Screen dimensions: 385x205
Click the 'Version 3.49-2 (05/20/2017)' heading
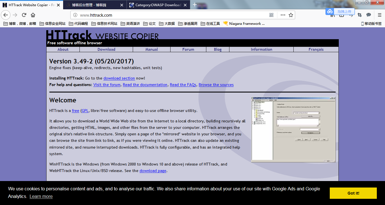click(x=92, y=61)
